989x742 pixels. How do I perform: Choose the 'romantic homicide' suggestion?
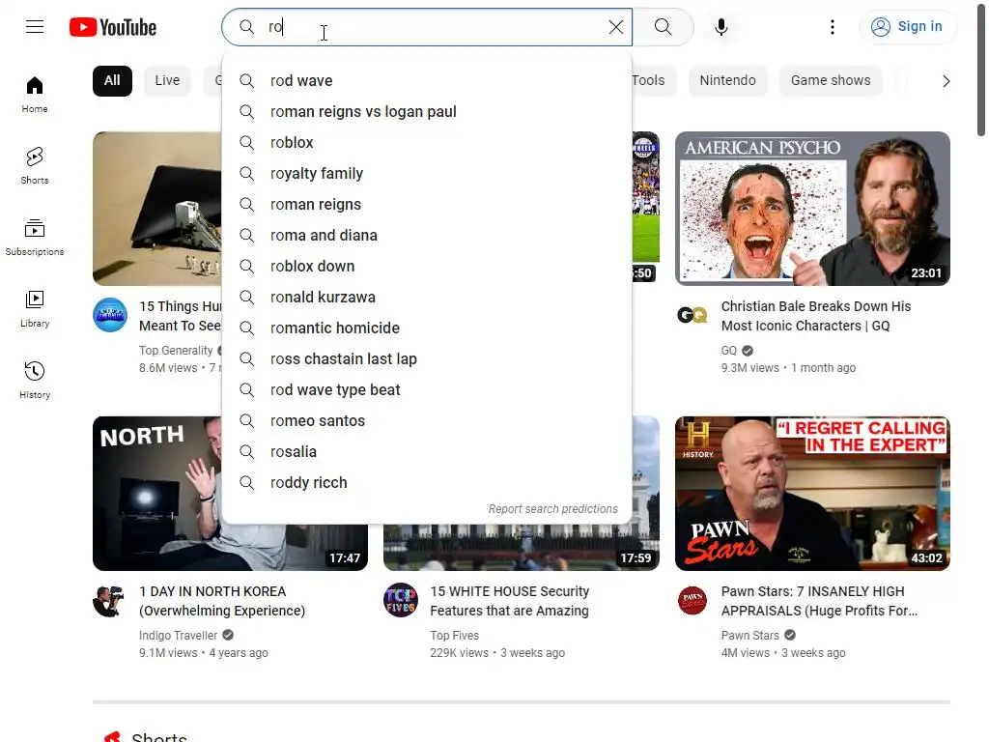(x=427, y=328)
